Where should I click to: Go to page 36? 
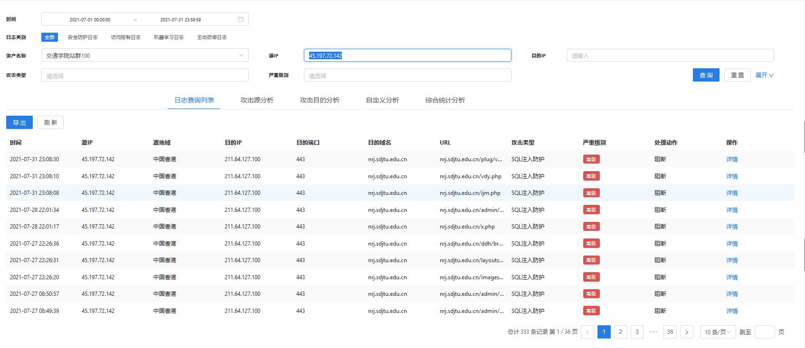(x=670, y=332)
